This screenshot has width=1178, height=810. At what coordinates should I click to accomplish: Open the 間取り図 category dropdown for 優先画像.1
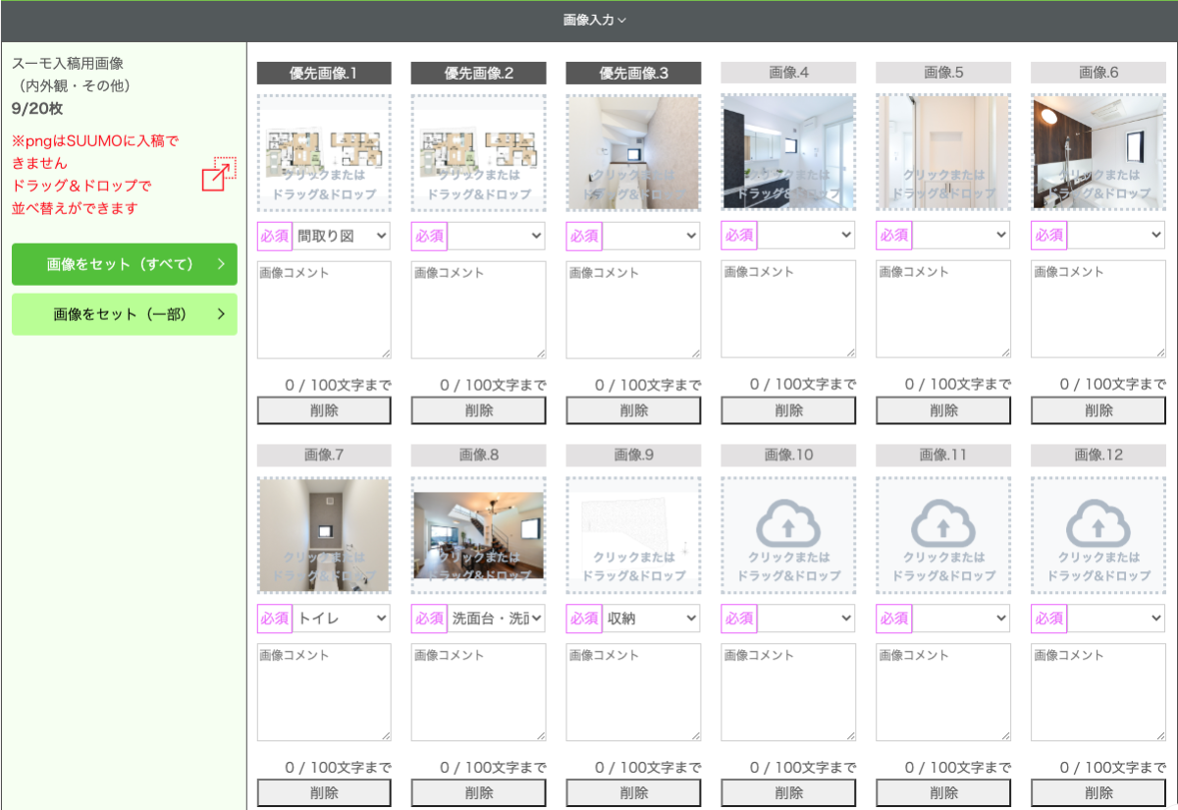pyautogui.click(x=342, y=236)
